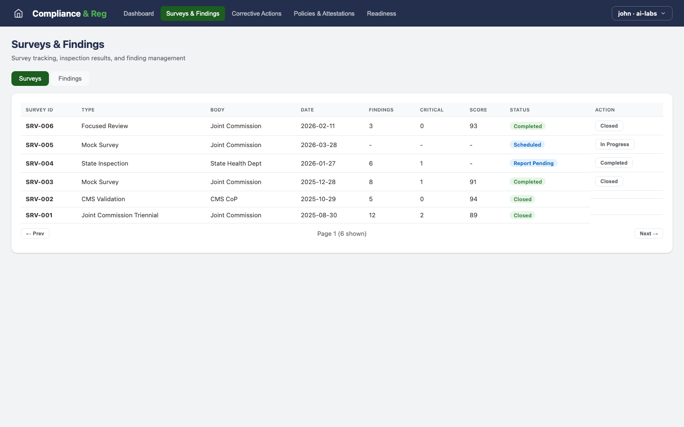684x427 pixels.
Task: Click the Prev pagination button
Action: coord(35,233)
